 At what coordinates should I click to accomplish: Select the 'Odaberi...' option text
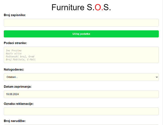tap(13, 77)
